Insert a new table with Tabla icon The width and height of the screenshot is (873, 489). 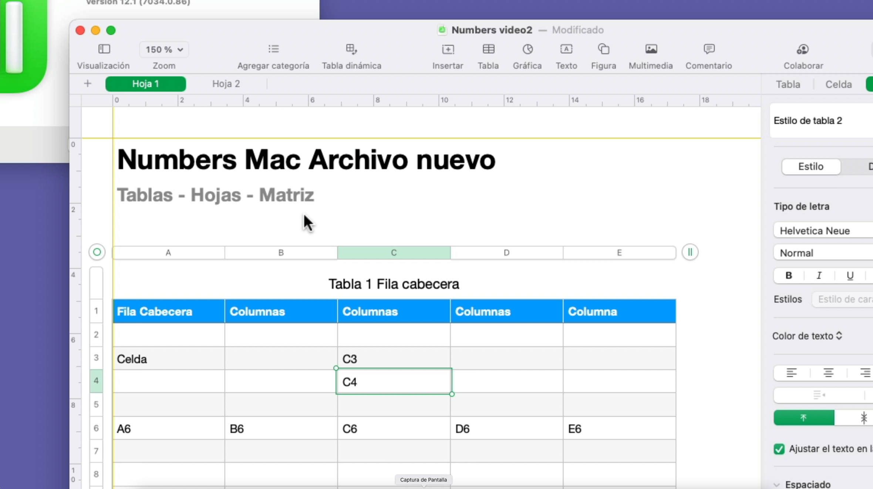pyautogui.click(x=488, y=55)
